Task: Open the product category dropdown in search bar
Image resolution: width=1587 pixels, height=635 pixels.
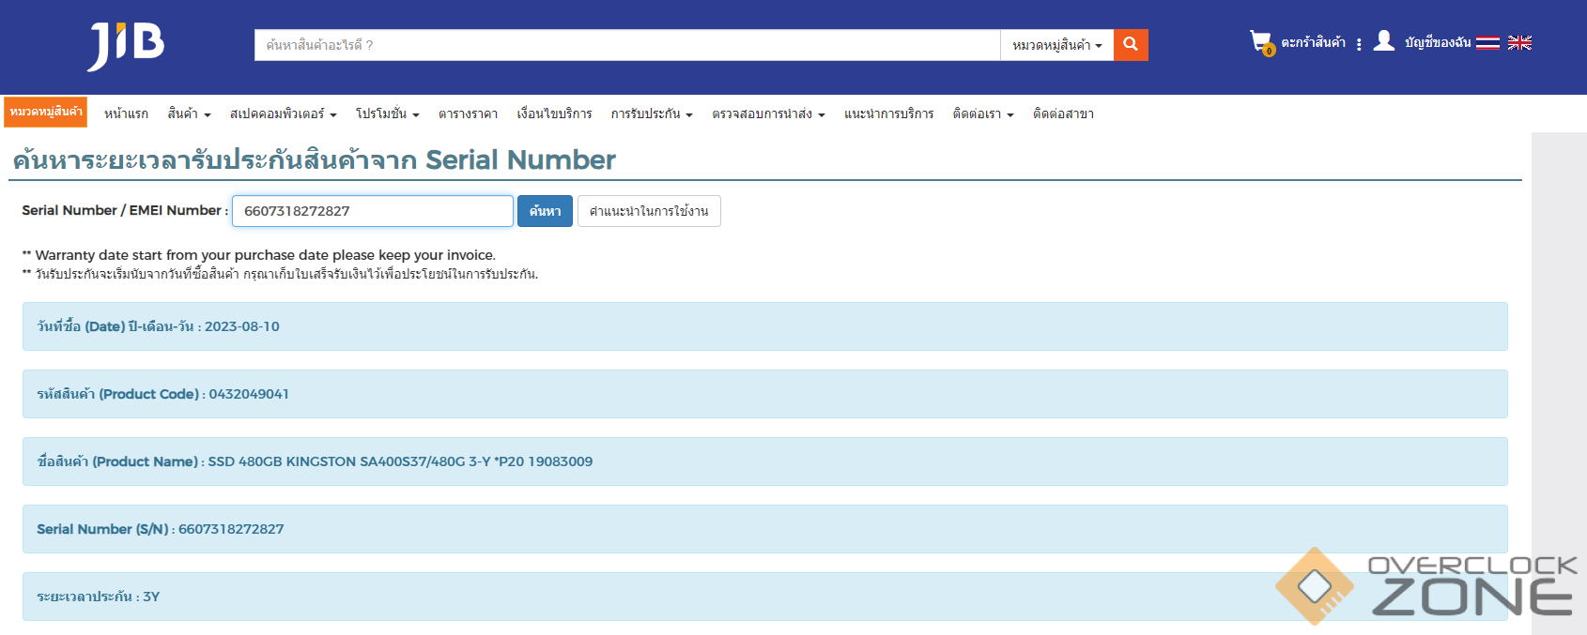Action: (x=1056, y=45)
